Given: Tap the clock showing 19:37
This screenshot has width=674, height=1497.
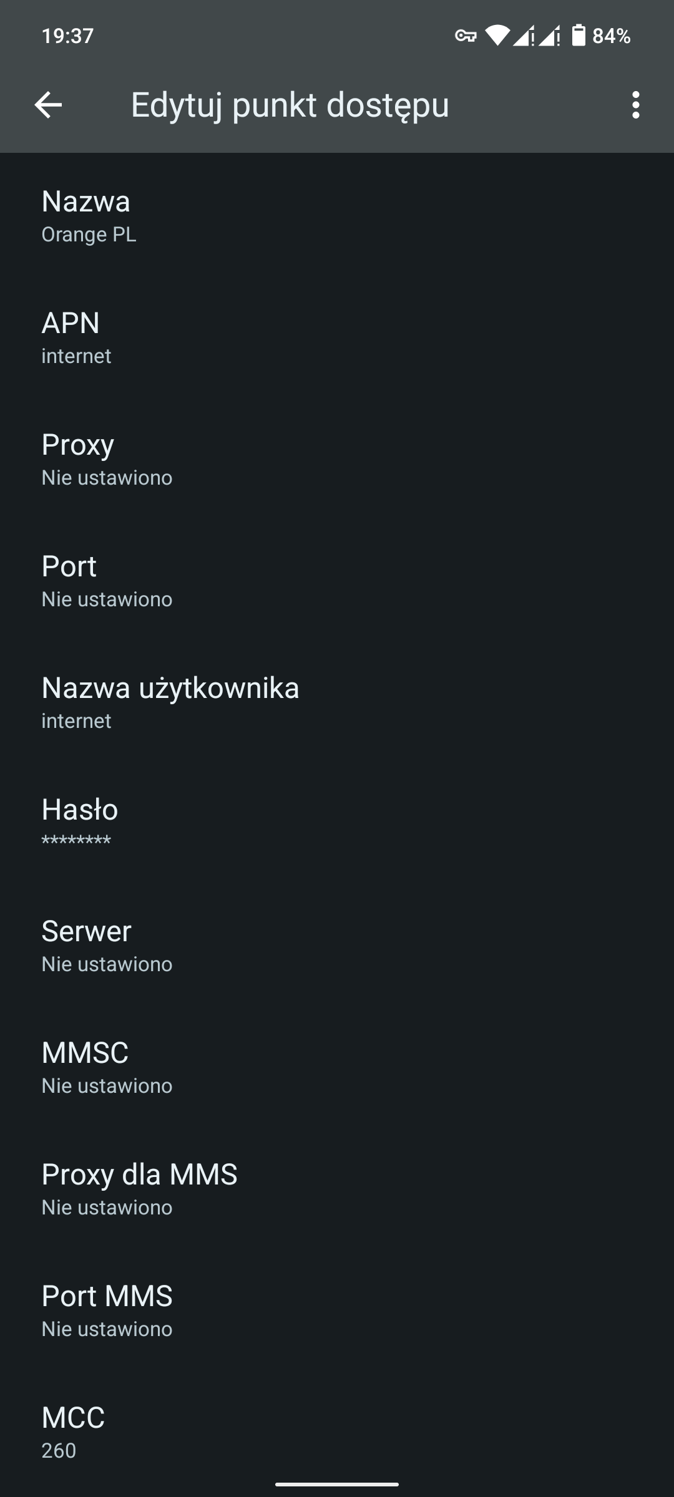Looking at the screenshot, I should [67, 36].
